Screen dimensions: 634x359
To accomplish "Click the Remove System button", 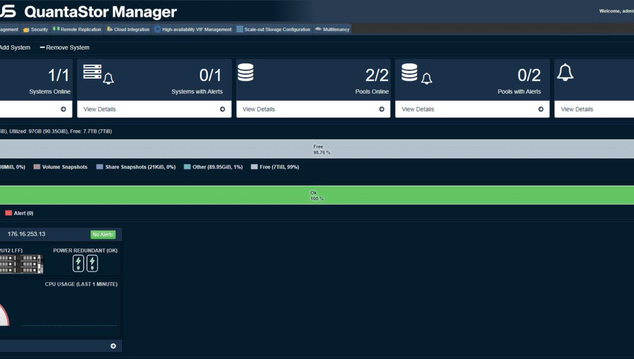I will [x=64, y=47].
